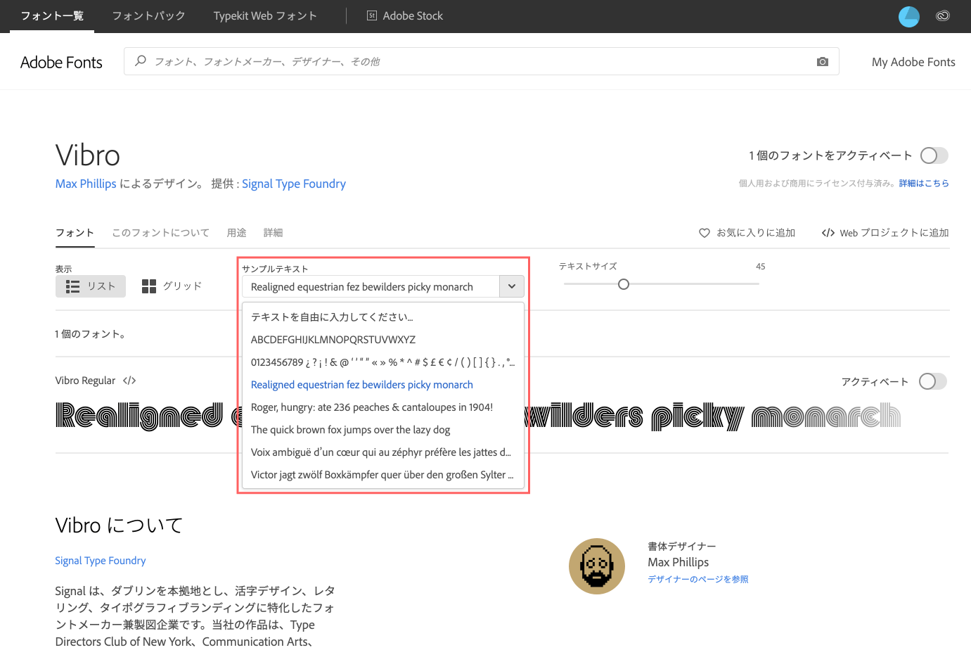Choose the 0123456789 symbols sample option
Image resolution: width=971 pixels, height=650 pixels.
tap(383, 362)
